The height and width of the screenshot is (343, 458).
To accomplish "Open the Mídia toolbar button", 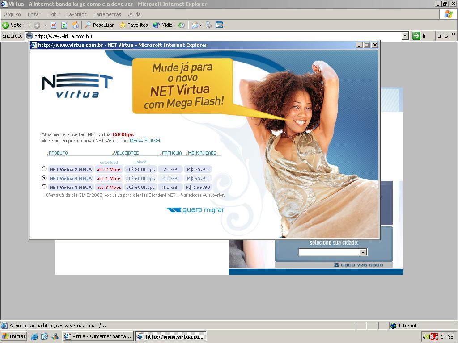I will [x=163, y=25].
